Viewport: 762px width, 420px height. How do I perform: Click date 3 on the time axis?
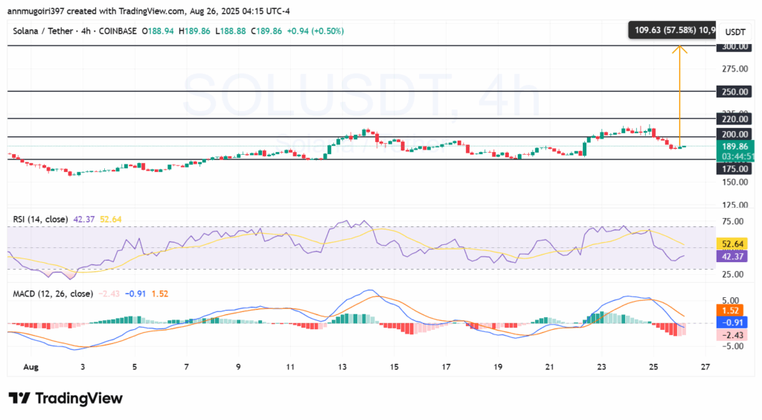[83, 367]
